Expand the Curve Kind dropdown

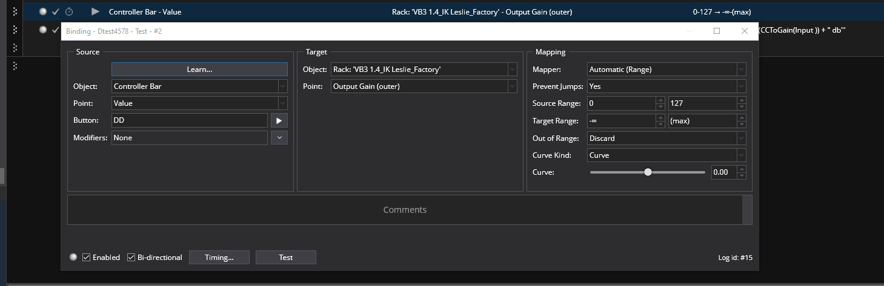666,155
